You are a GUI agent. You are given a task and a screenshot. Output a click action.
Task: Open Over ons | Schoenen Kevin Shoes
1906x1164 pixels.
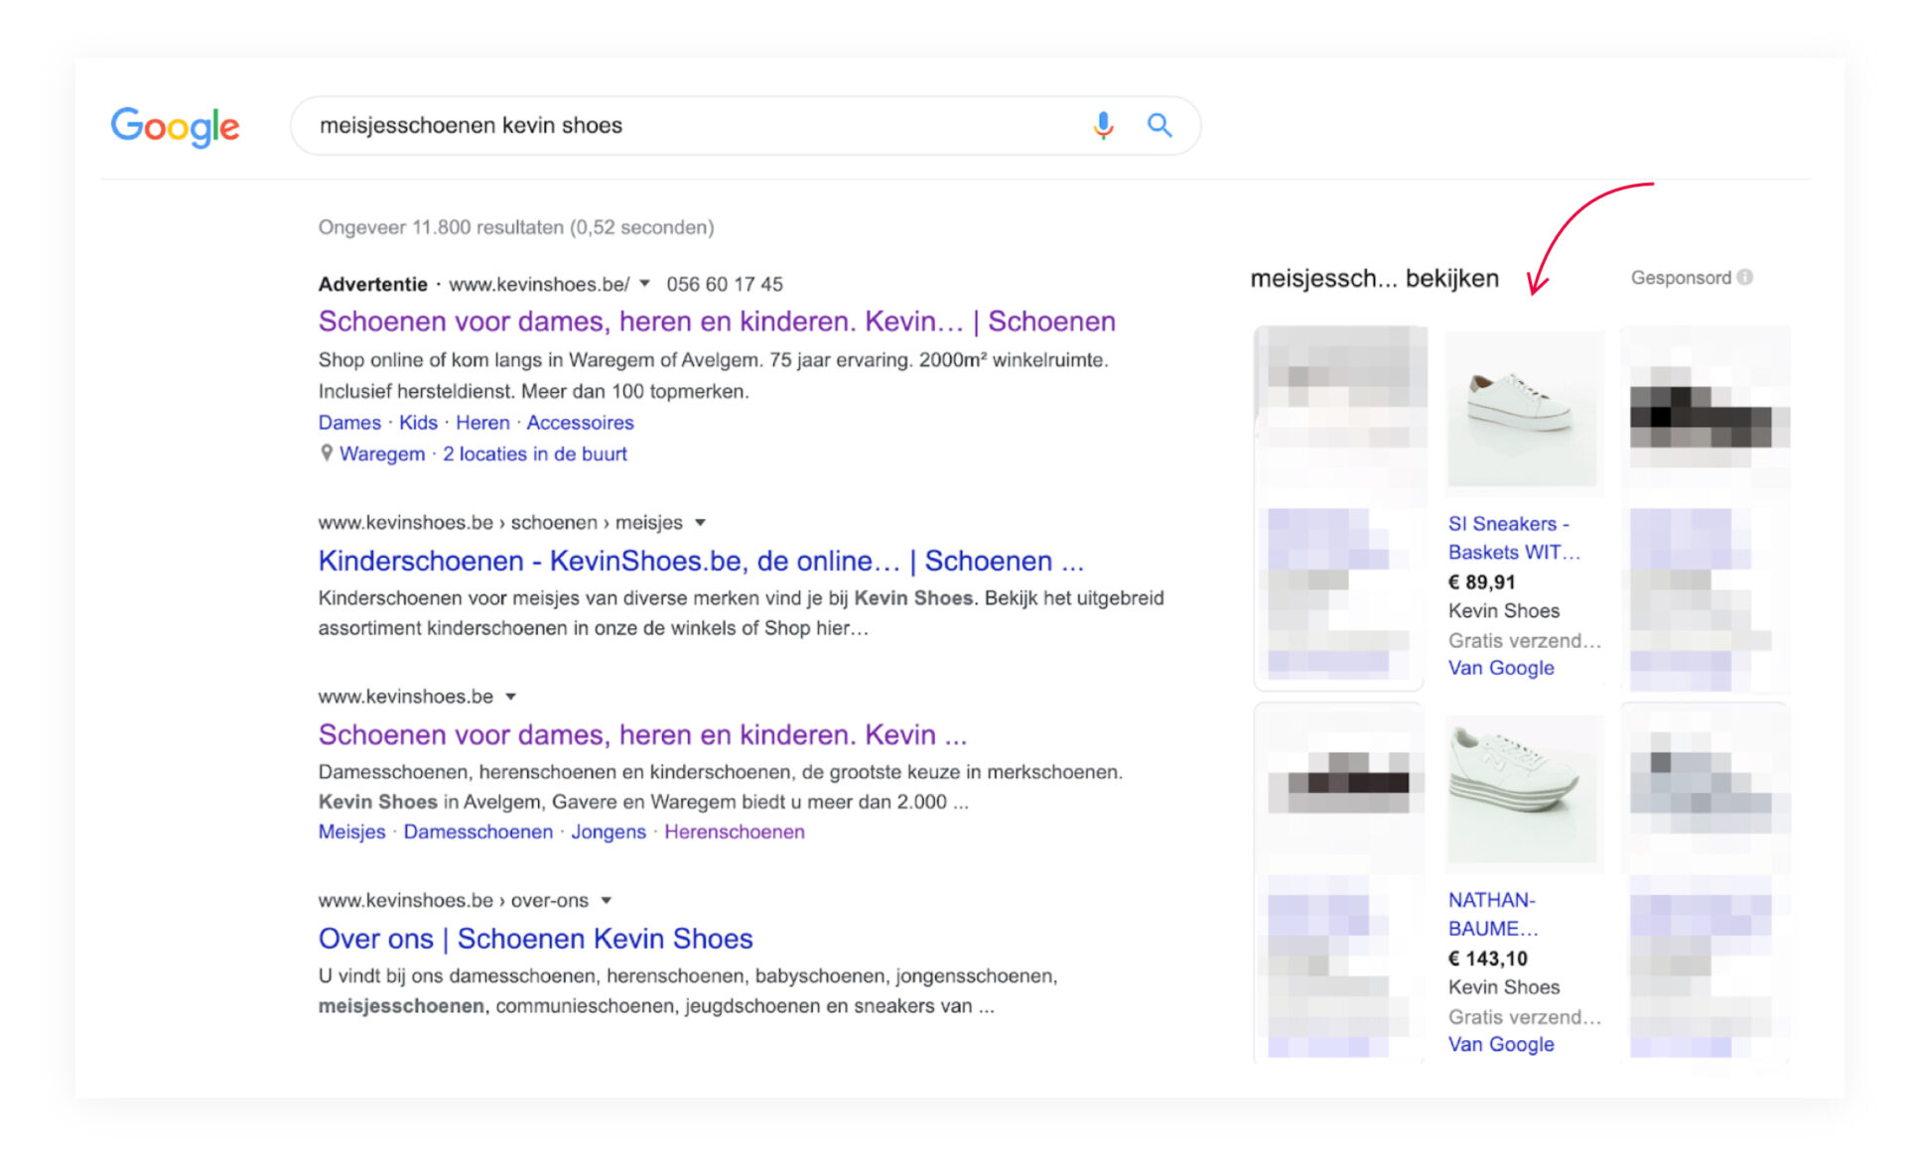pos(535,939)
